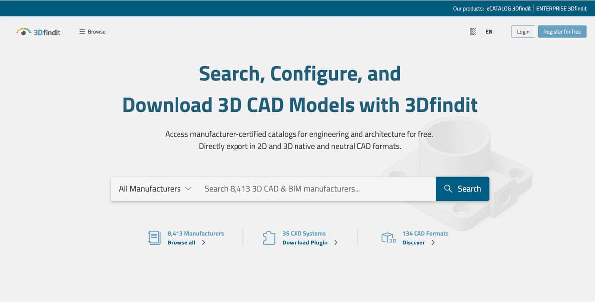
Task: Click the arrow next to Browse all
Action: coord(204,242)
